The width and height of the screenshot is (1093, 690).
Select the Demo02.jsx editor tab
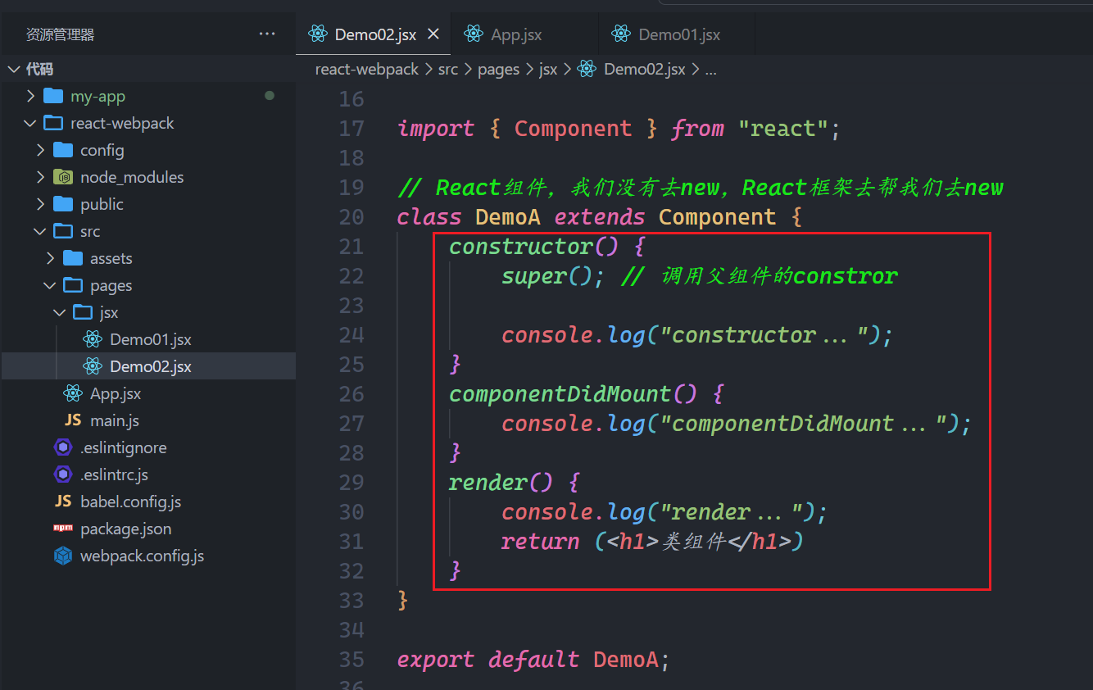(x=374, y=34)
